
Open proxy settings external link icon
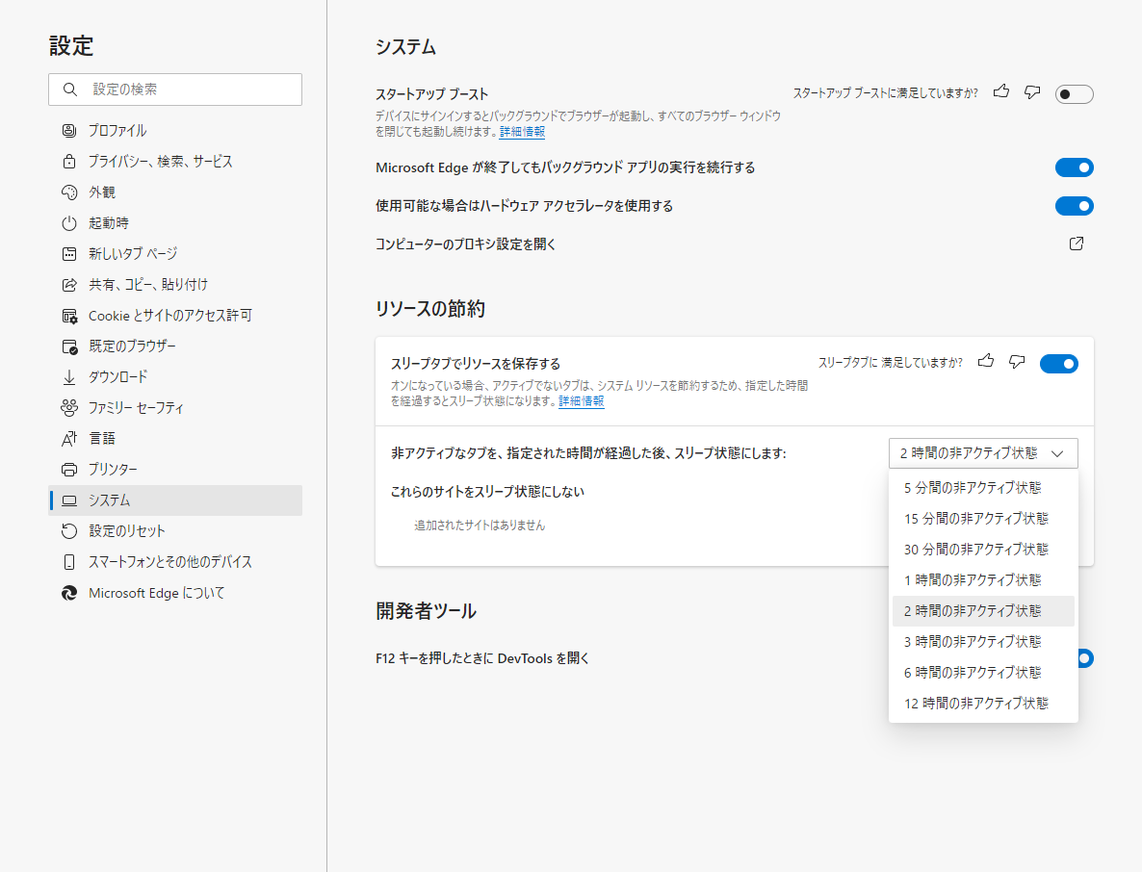click(x=1077, y=244)
